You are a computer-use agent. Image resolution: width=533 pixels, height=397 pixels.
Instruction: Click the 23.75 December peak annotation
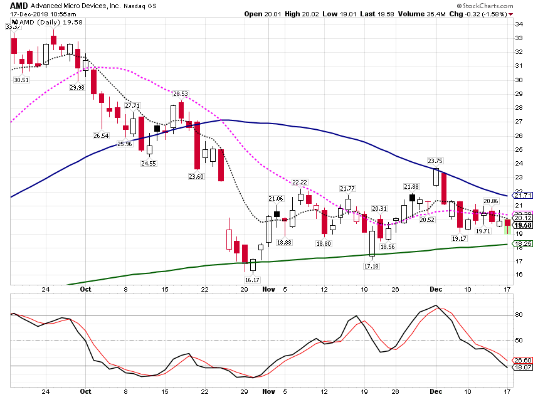pyautogui.click(x=435, y=161)
